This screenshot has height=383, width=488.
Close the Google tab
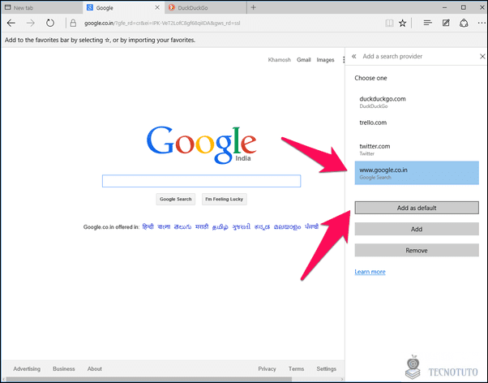coord(157,7)
